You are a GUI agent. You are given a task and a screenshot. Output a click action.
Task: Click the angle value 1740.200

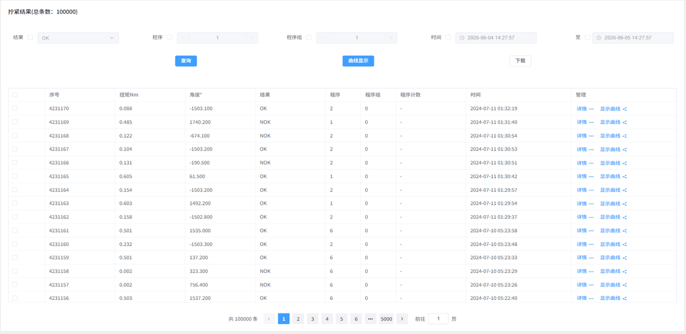(x=200, y=122)
